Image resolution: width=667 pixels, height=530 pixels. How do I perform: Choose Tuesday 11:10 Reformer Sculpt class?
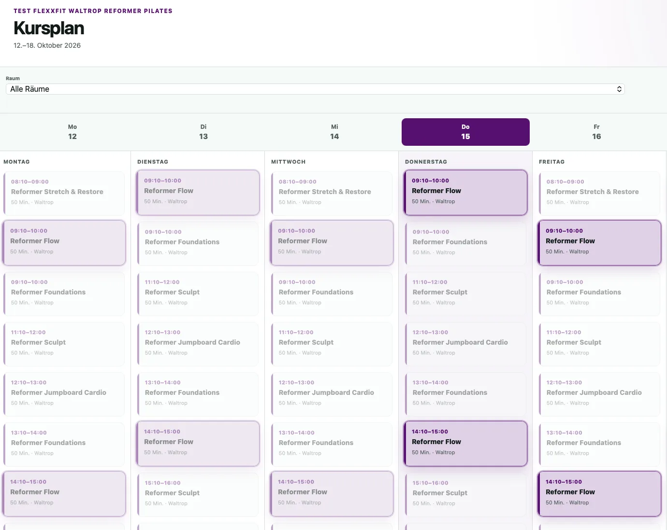(198, 294)
